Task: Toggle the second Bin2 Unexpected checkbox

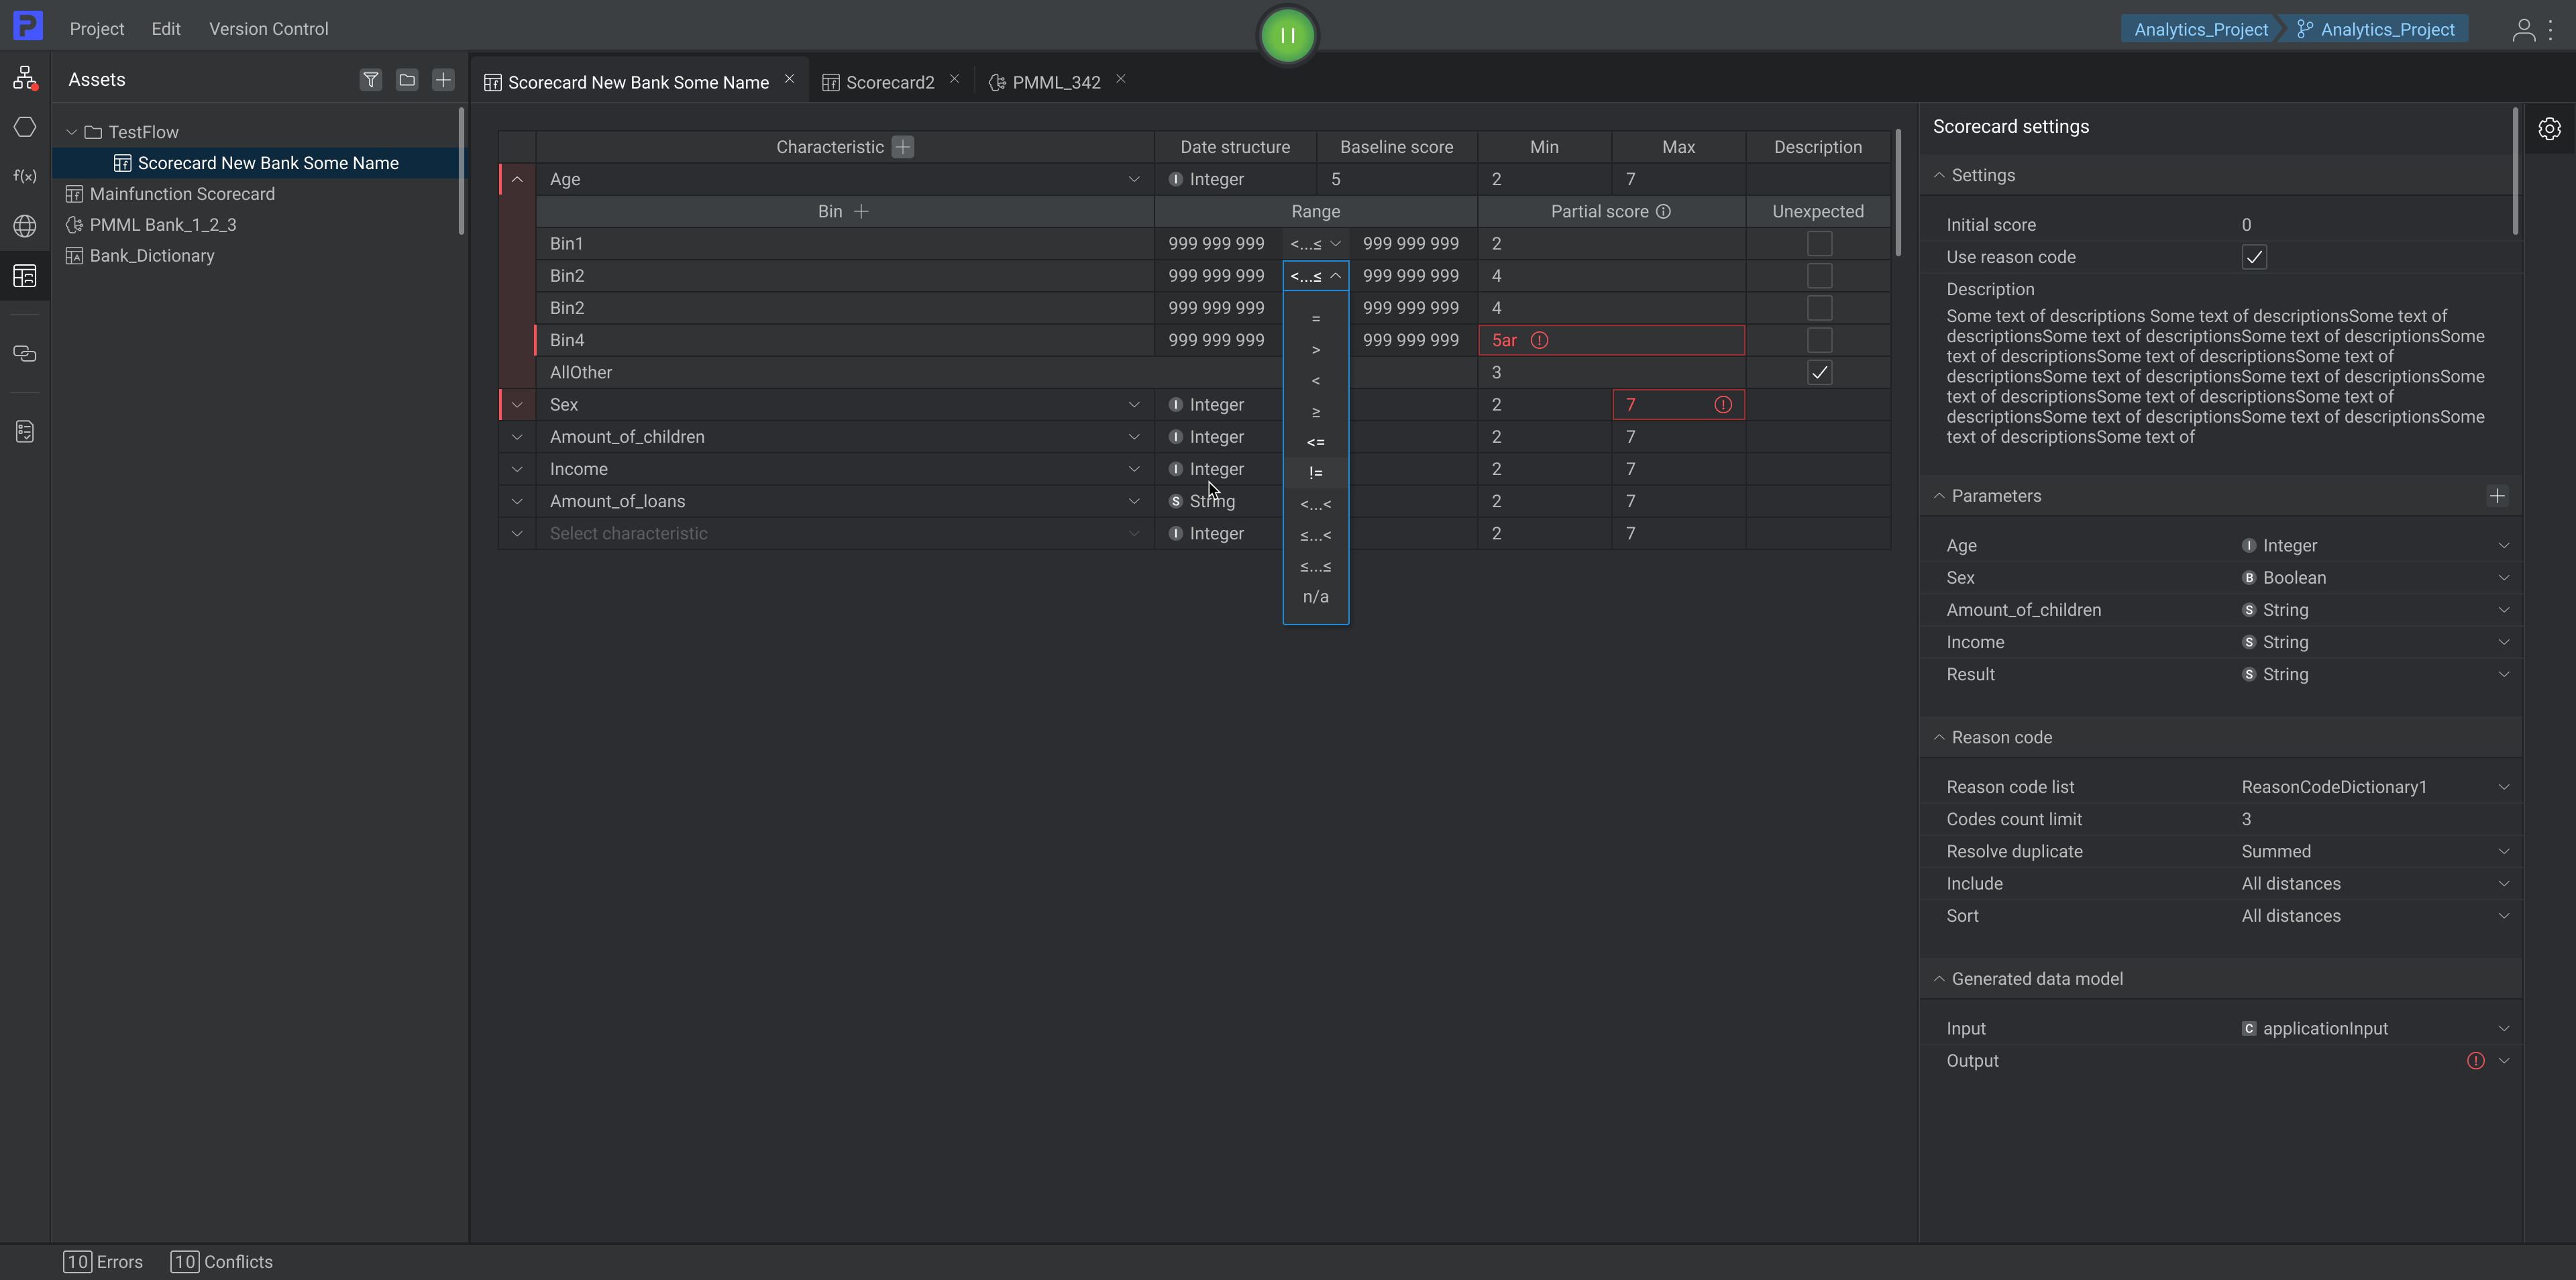Action: coord(1820,308)
